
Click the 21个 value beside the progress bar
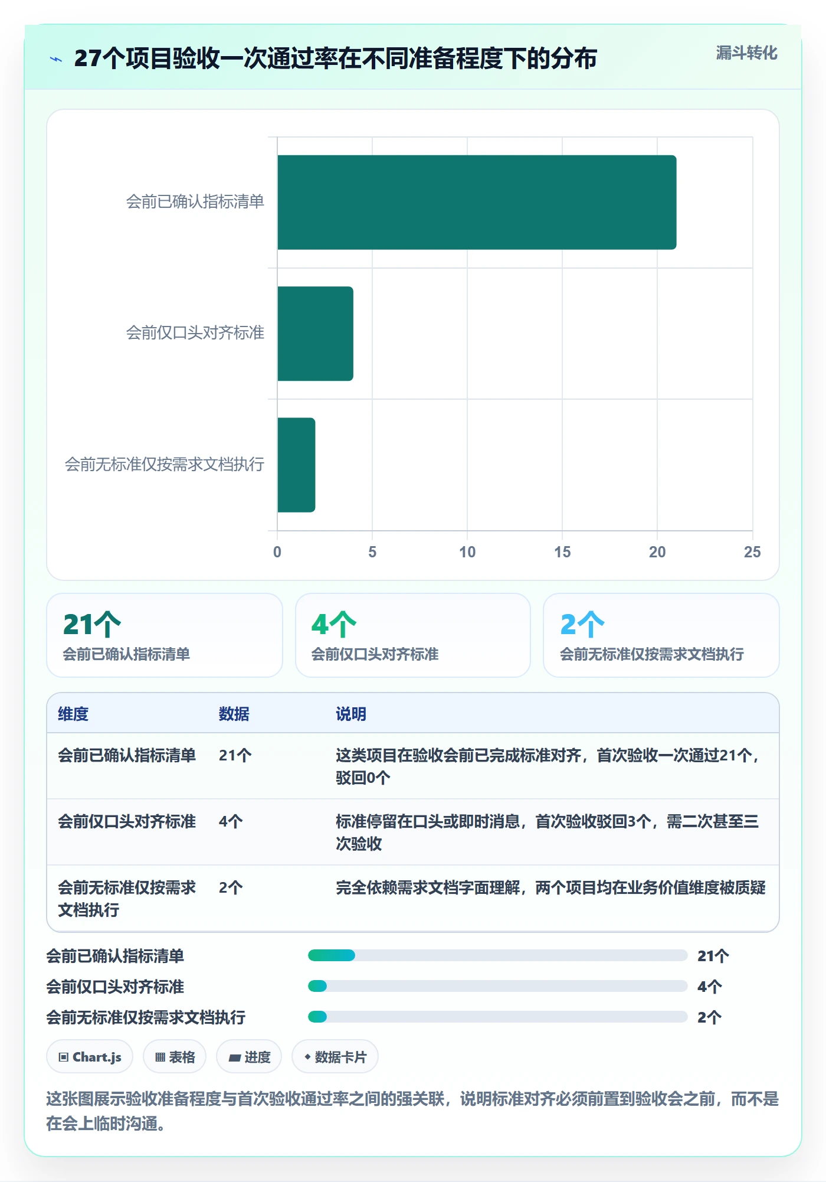713,956
